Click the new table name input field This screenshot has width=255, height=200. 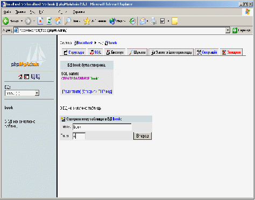click(102, 127)
